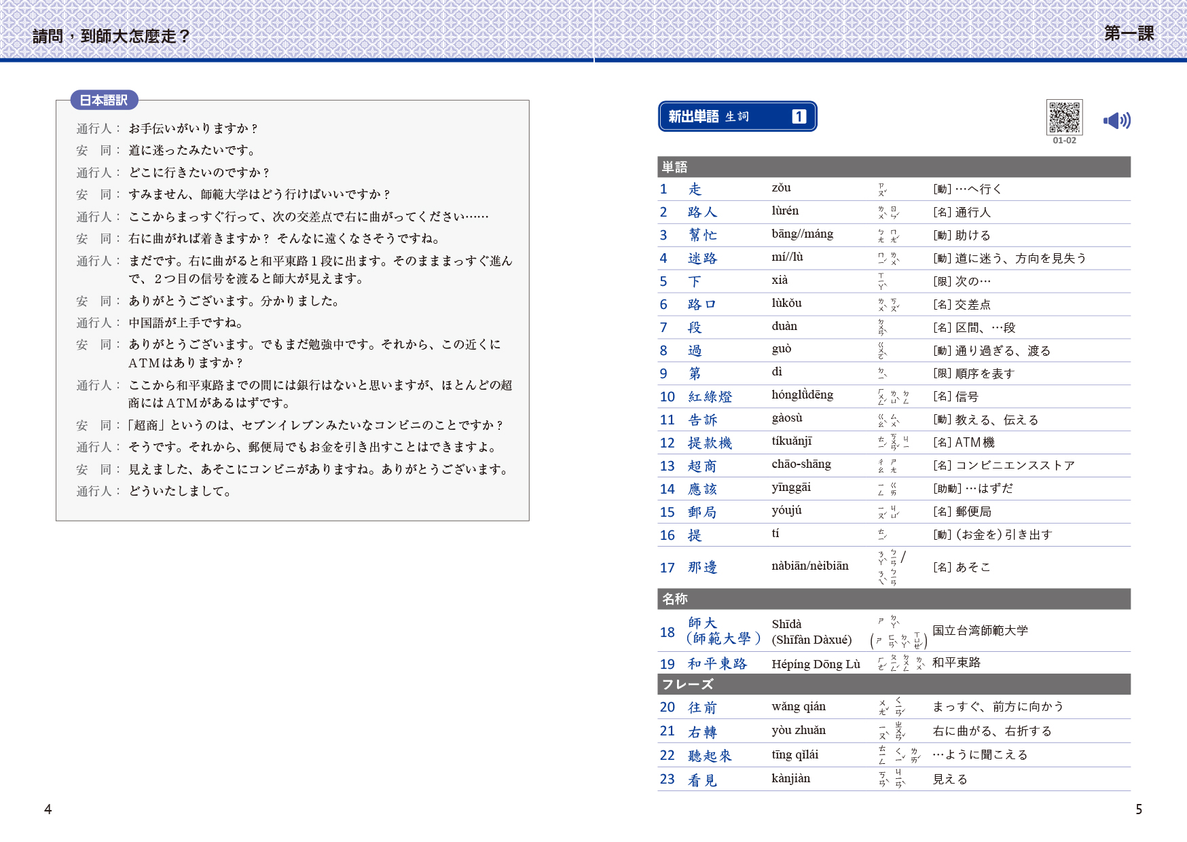Click the name 和平東路 in blue, row 19
Image resolution: width=1187 pixels, height=842 pixels.
coord(717,664)
